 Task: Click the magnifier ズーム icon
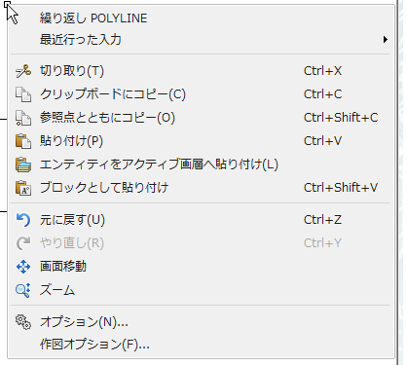23,290
